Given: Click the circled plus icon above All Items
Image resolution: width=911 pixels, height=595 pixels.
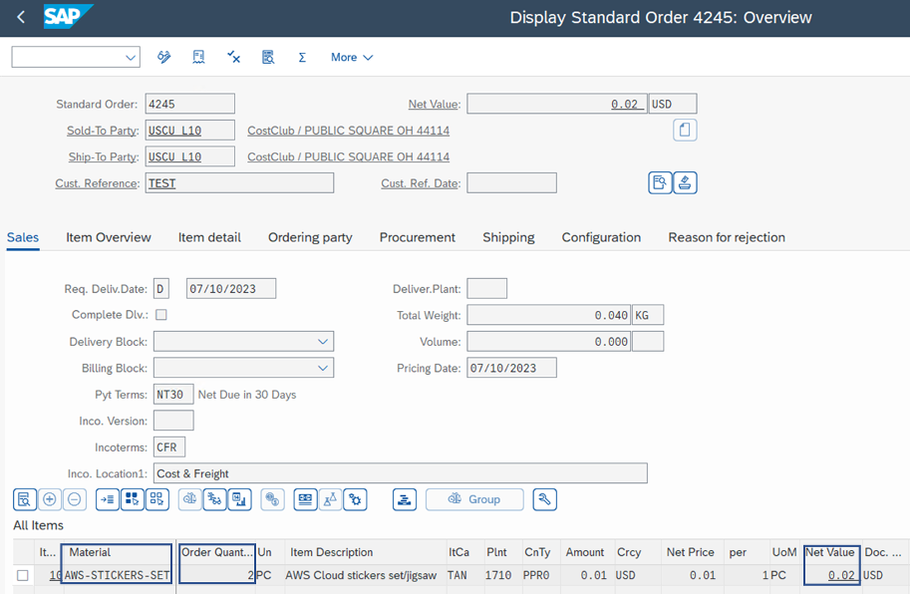Looking at the screenshot, I should (x=49, y=499).
